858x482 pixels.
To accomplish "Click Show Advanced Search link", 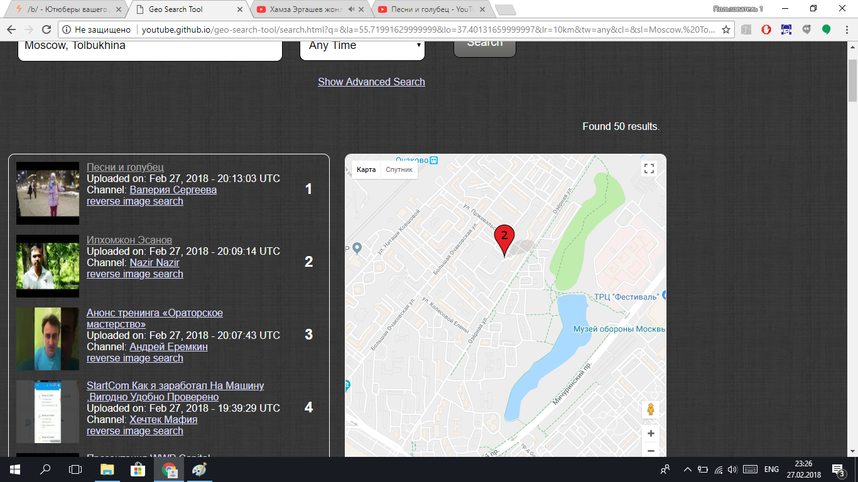I will click(x=371, y=82).
